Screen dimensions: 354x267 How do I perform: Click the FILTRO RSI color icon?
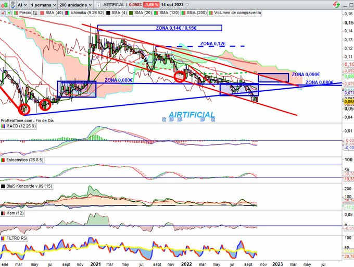point(3,238)
